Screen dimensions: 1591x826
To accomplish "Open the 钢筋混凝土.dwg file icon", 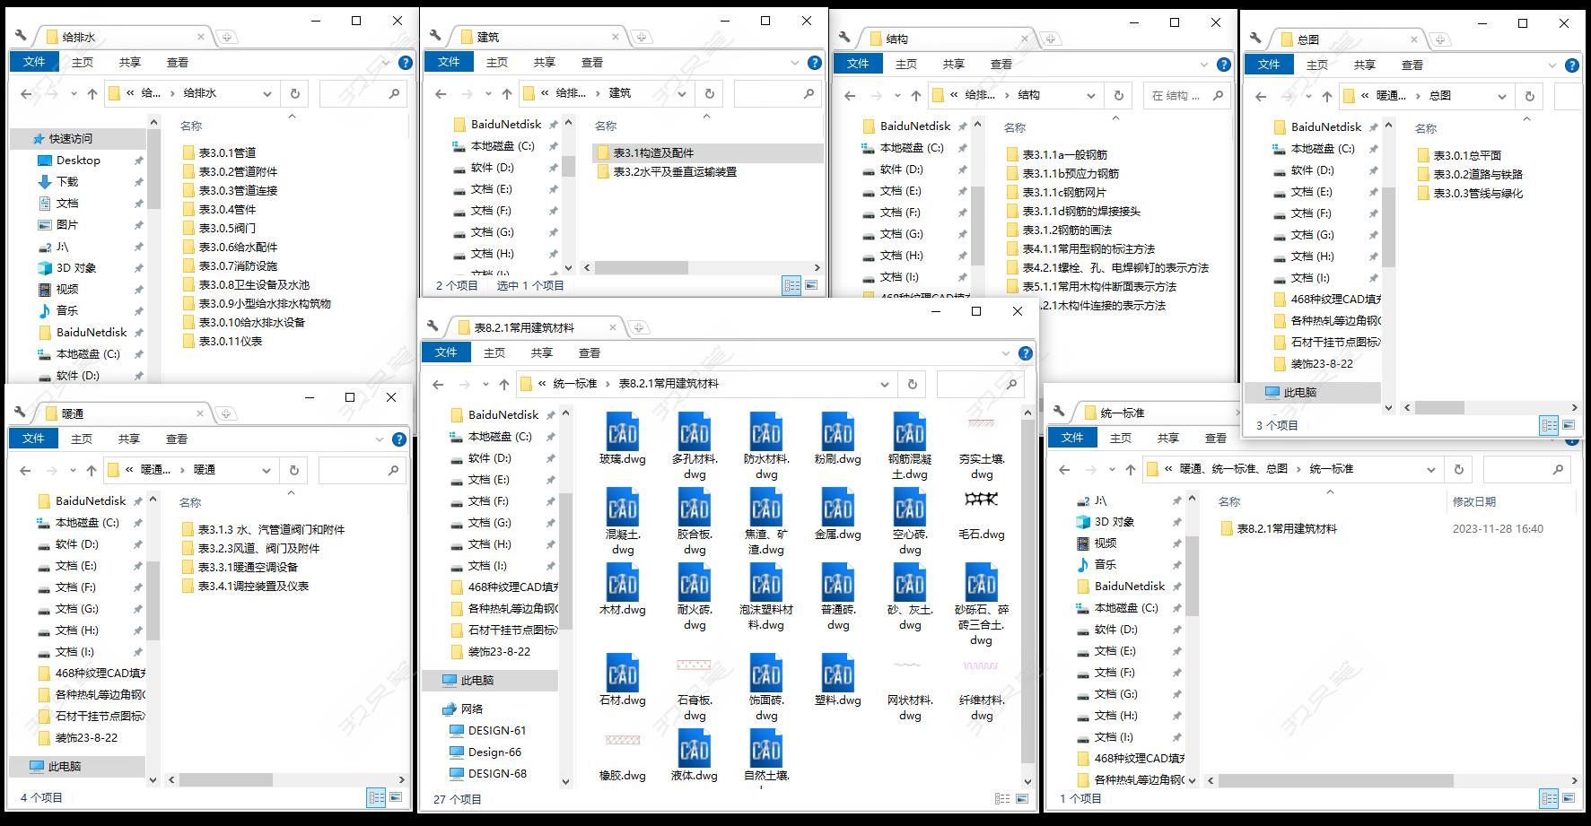I will 909,433.
